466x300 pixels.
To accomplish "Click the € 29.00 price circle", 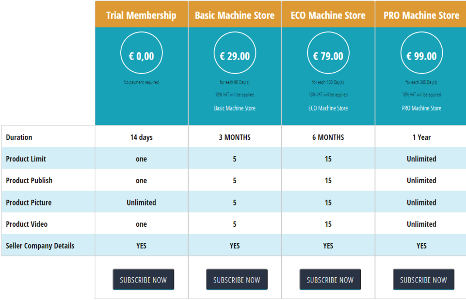I will click(235, 56).
